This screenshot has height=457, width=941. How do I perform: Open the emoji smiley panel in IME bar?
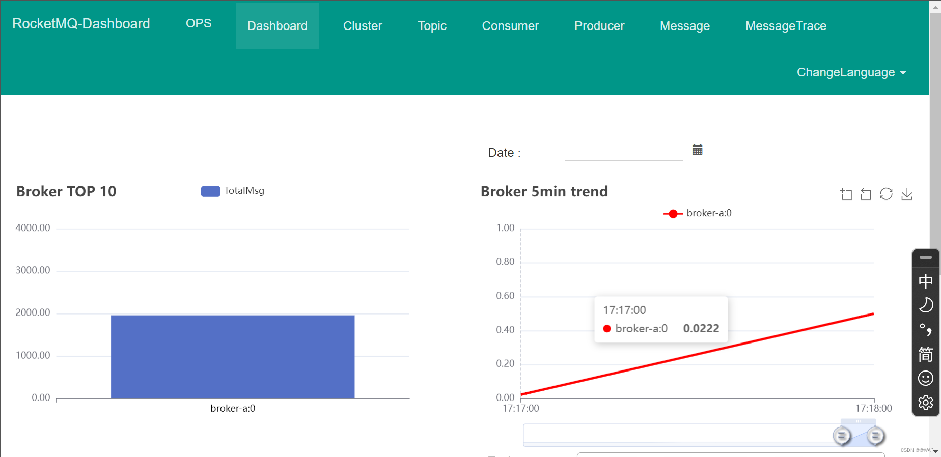point(926,378)
